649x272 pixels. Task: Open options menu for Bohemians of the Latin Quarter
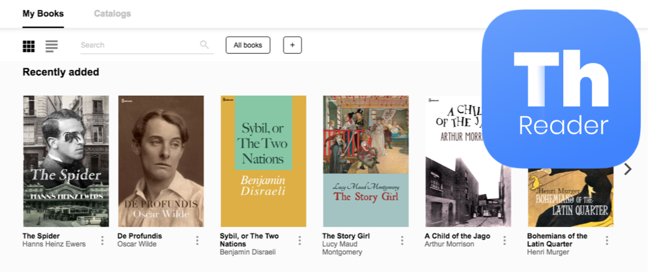[607, 240]
